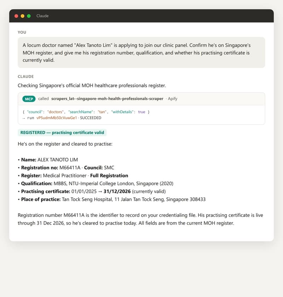Open the singapore-moh-health-professionals-scraper tool name
Image resolution: width=283 pixels, height=297 pixels.
click(107, 99)
